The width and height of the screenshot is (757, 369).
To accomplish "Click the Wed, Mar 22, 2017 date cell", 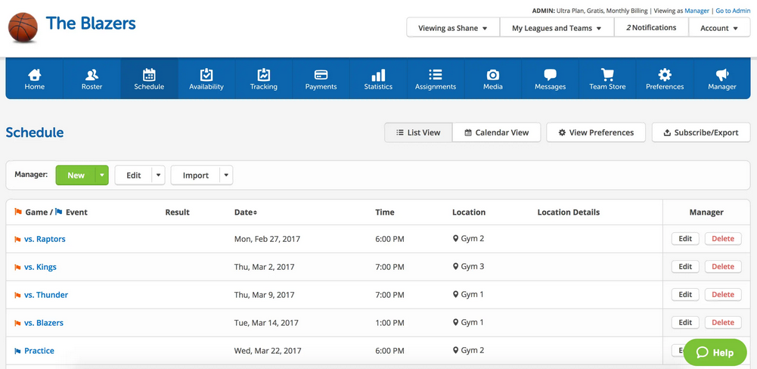I will point(268,351).
